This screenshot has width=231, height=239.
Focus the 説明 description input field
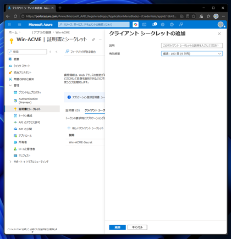tap(192, 46)
